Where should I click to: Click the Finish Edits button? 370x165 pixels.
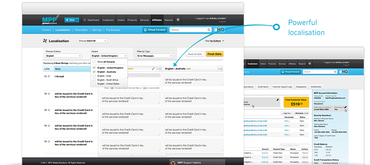tap(215, 54)
